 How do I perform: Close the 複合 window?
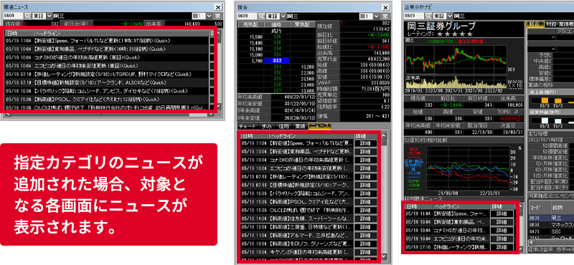385,7
